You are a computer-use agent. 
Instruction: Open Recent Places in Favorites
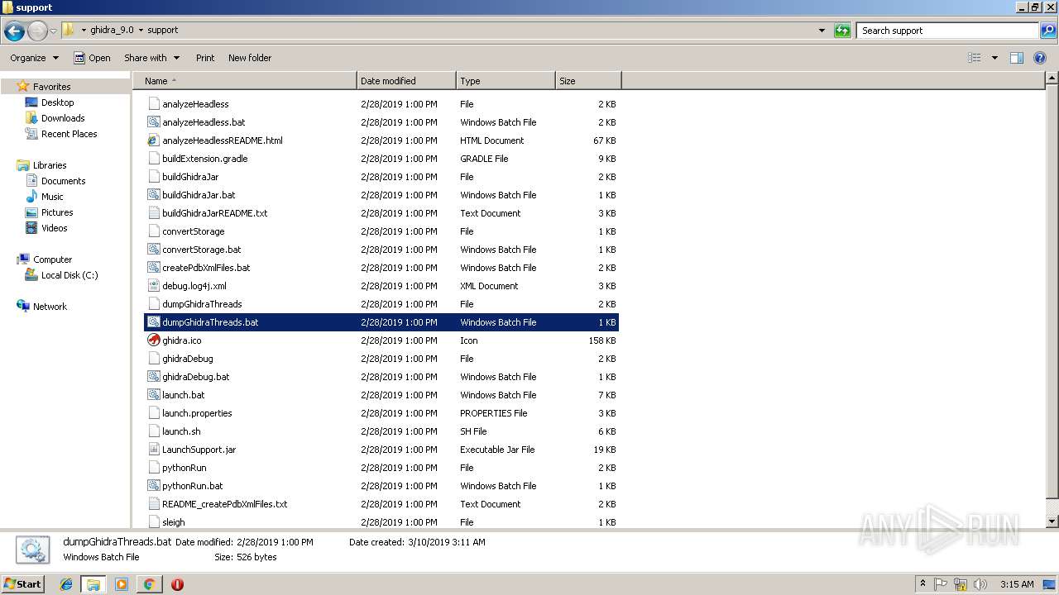coord(69,134)
